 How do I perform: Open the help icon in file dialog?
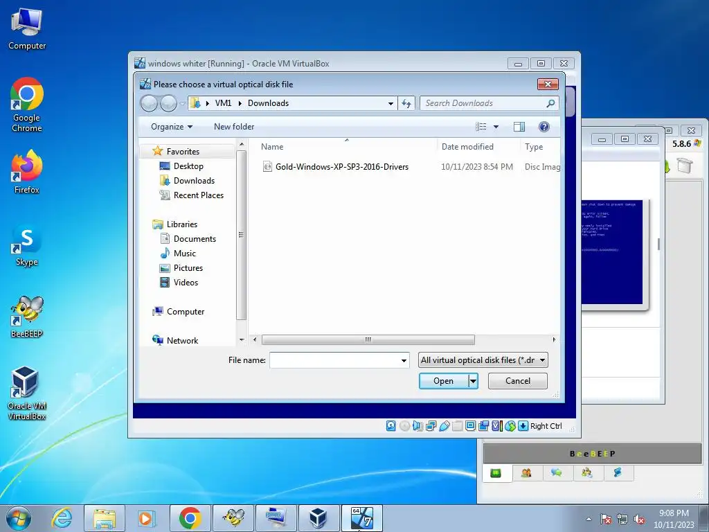[544, 127]
